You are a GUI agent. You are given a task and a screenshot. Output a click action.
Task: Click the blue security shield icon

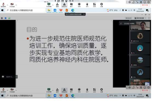point(6,18)
